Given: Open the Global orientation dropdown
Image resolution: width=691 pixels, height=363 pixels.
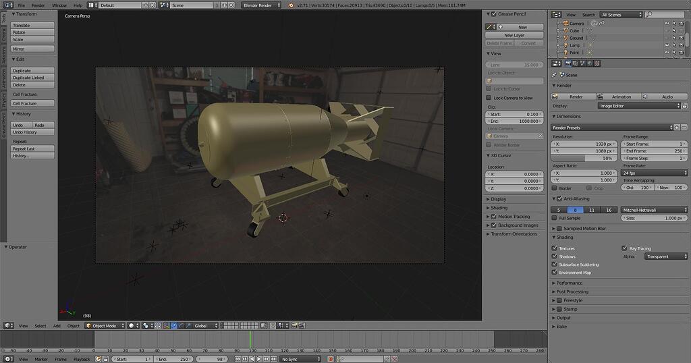Looking at the screenshot, I should (x=206, y=326).
